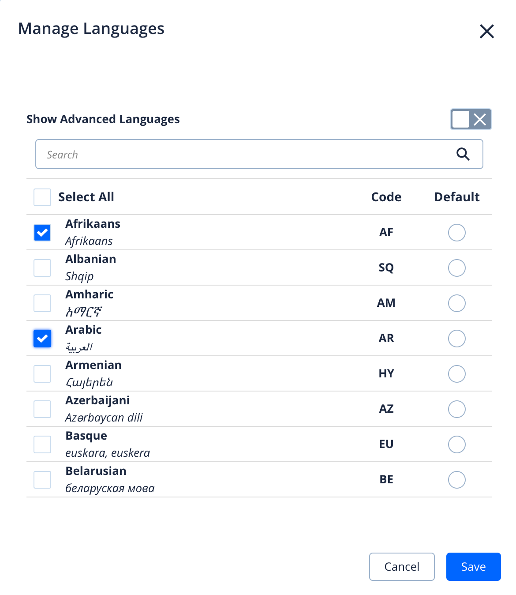The height and width of the screenshot is (595, 516).
Task: Check the Armenian language box
Action: [42, 374]
